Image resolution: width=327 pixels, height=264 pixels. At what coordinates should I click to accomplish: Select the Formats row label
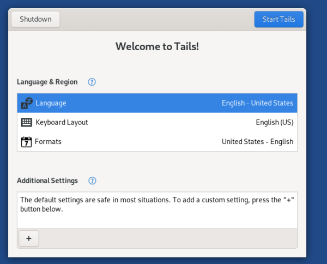(48, 141)
